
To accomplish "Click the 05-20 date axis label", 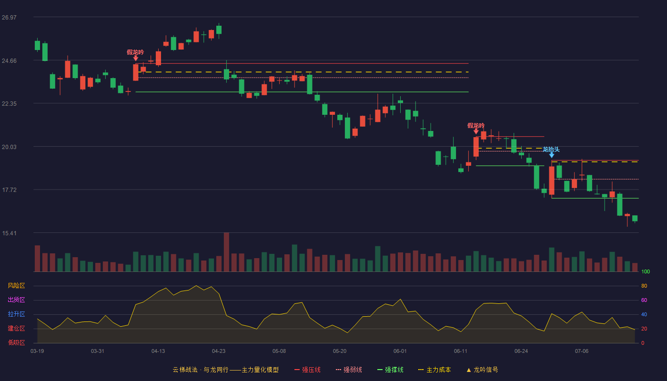I will click(x=340, y=351).
